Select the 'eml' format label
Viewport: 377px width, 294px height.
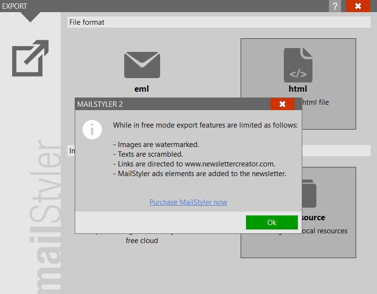pos(142,89)
